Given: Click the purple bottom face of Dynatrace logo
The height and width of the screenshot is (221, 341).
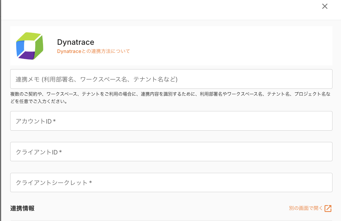Looking at the screenshot, I should pos(28,55).
